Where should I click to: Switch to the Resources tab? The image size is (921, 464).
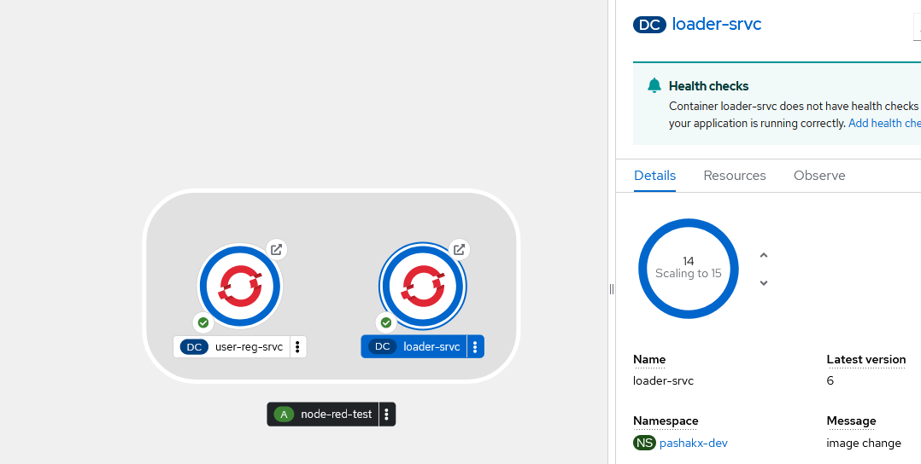734,176
